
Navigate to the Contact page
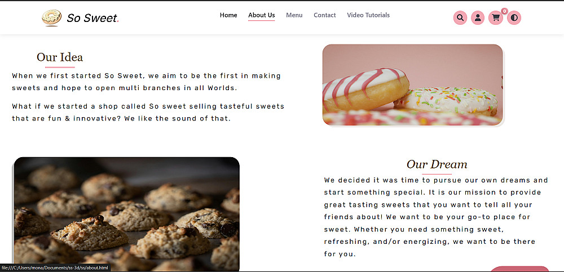coord(325,15)
